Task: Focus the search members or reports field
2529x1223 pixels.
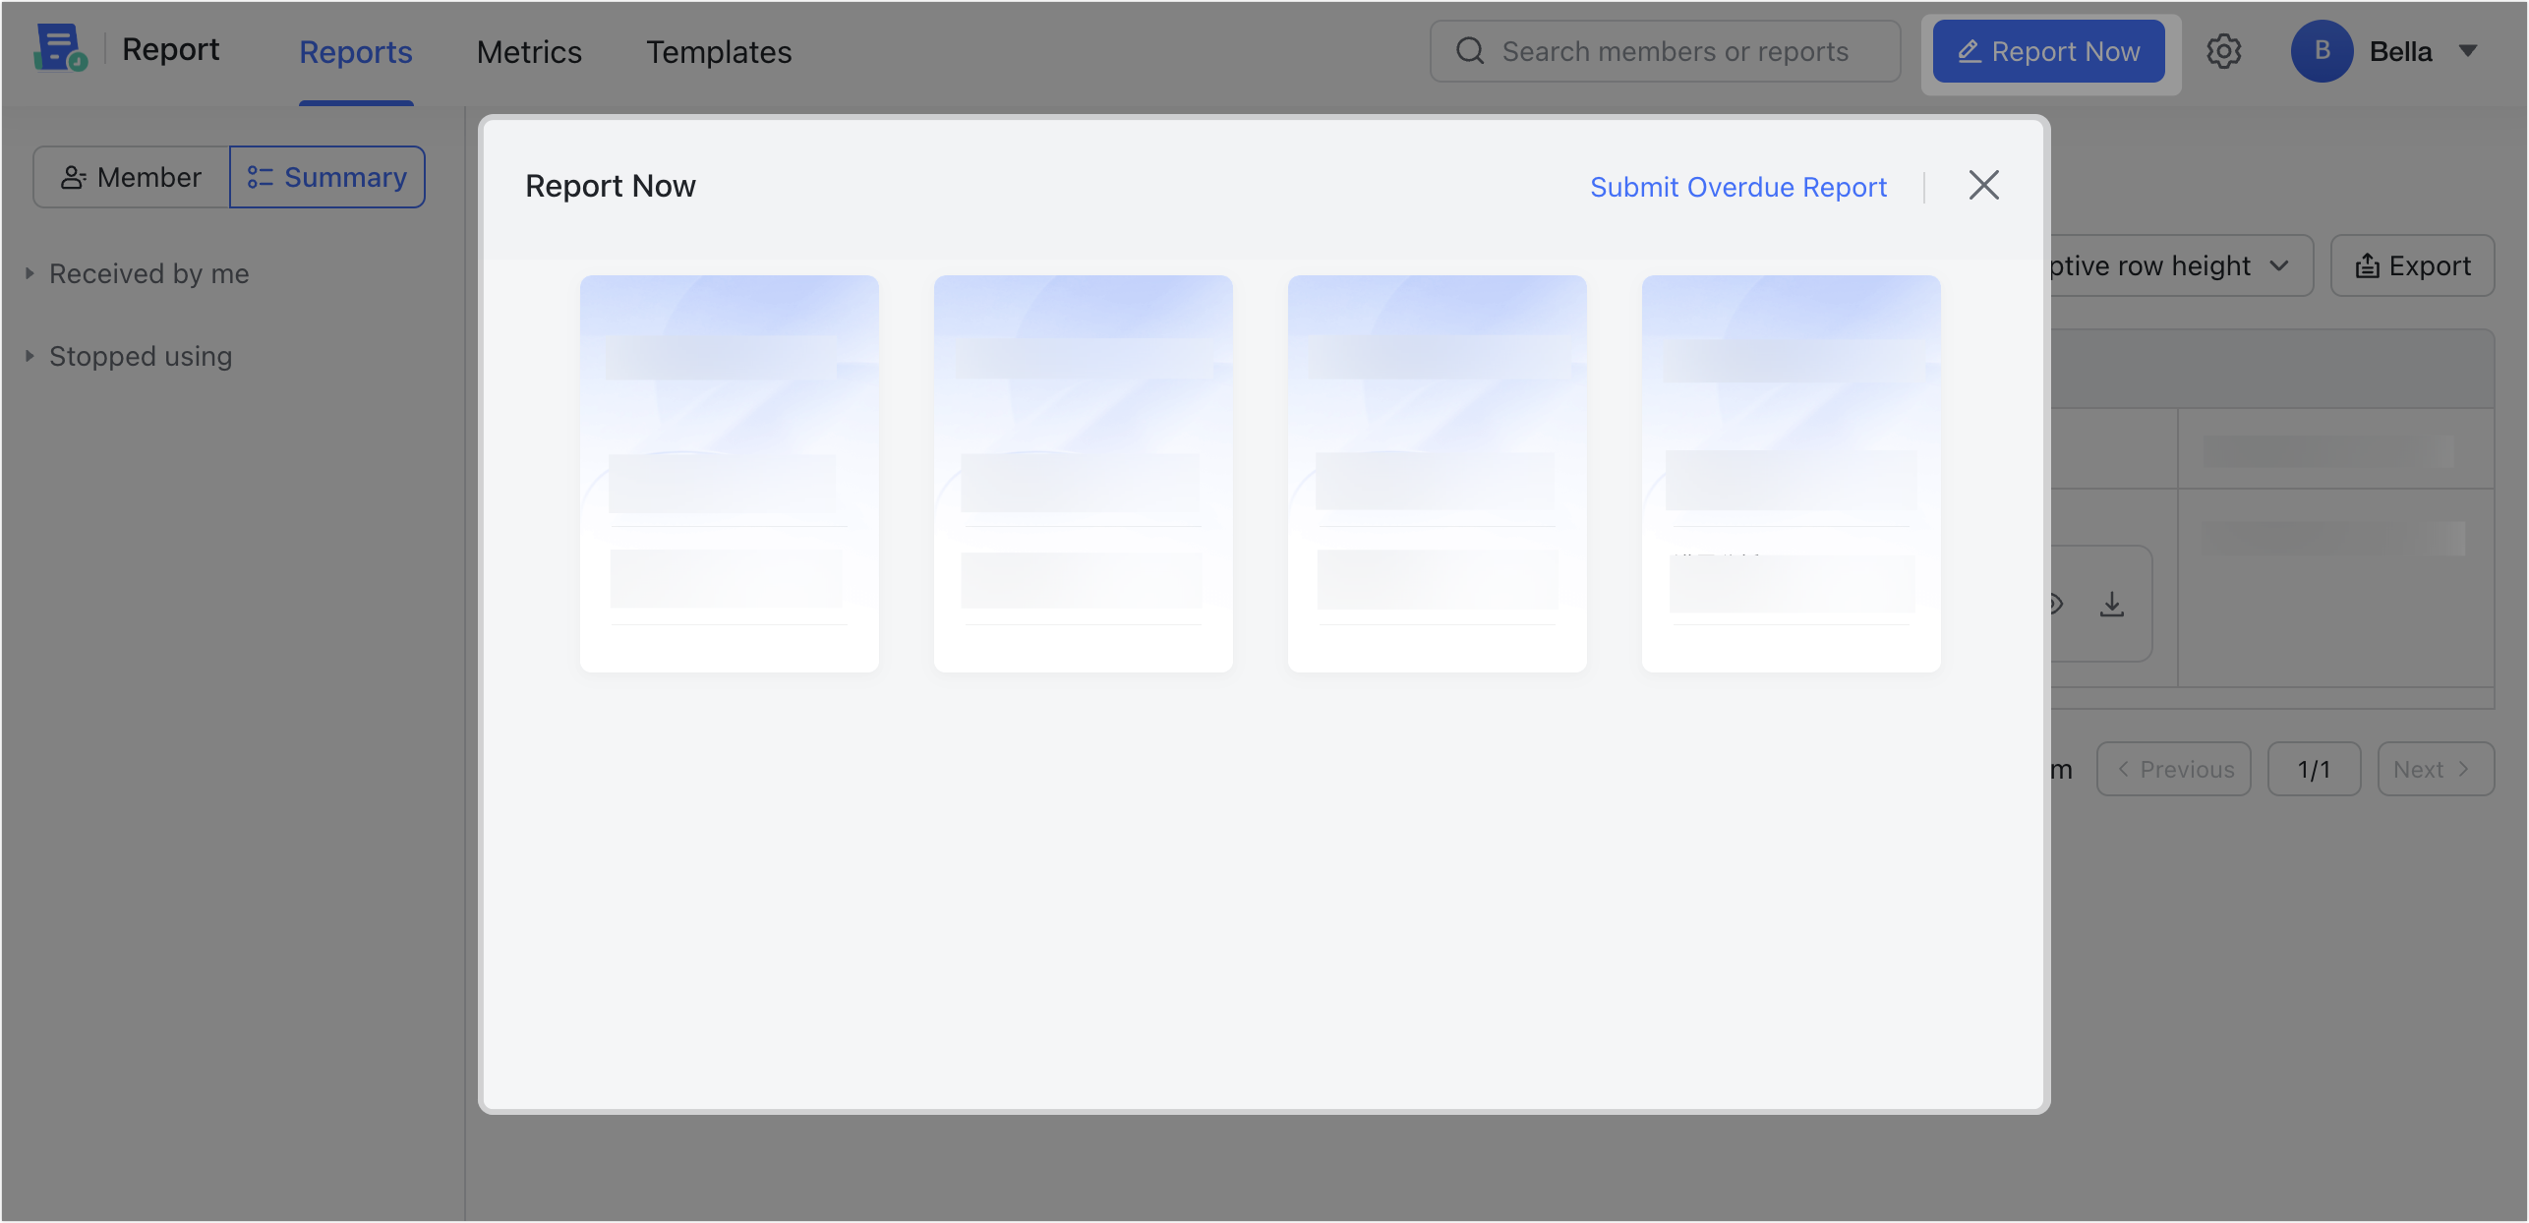Action: (x=1675, y=51)
